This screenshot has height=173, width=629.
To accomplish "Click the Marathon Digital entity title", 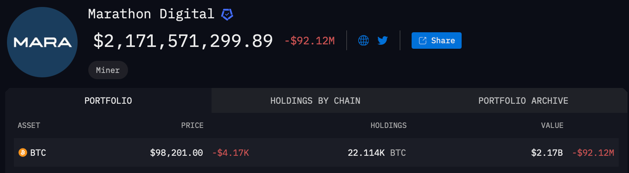I will (151, 14).
